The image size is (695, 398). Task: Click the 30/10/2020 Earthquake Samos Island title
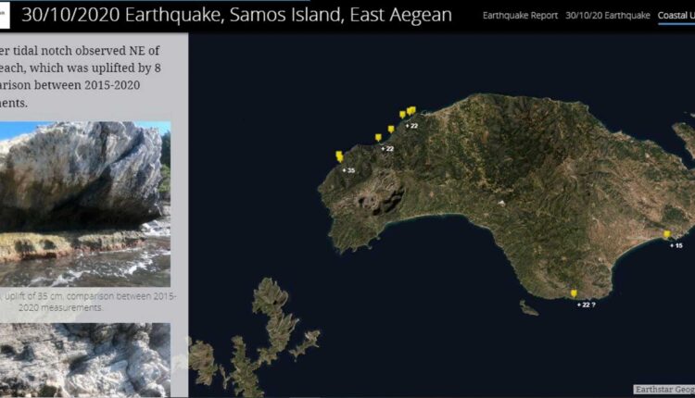[x=236, y=15]
